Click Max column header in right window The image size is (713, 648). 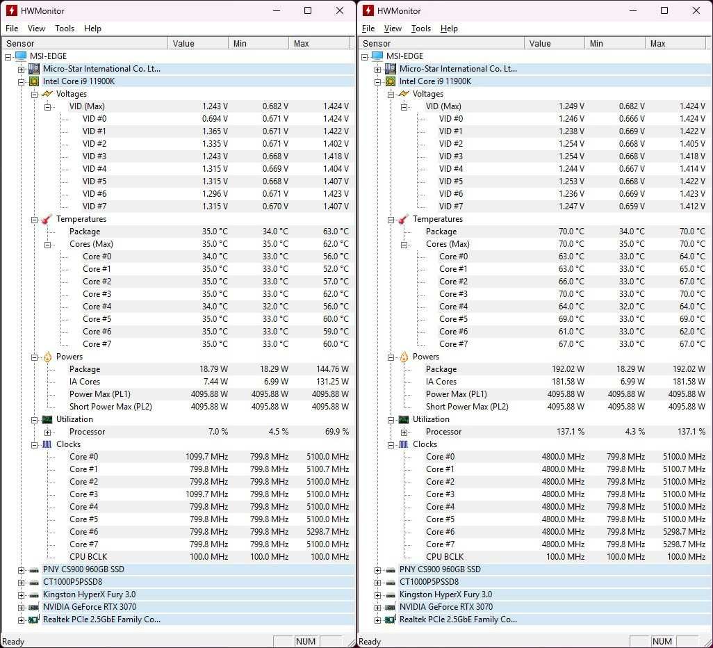coord(675,43)
